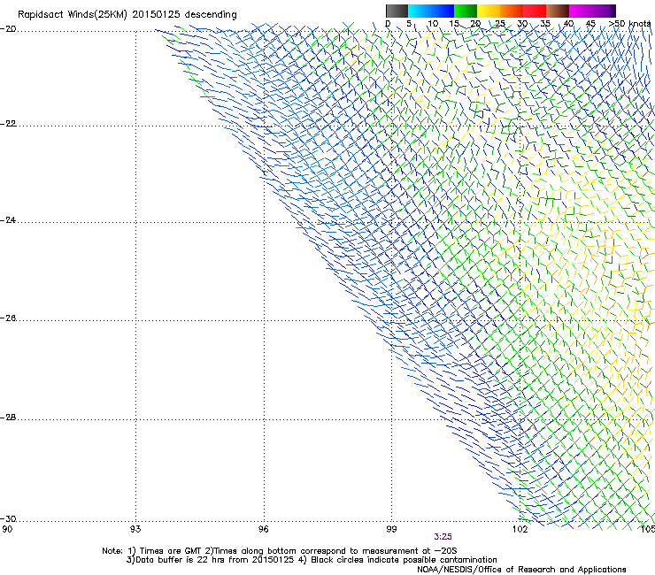The image size is (655, 575).
Task: Click the 'NOAA/NESDIS/Office of Research and Applications' credit
Action: pyautogui.click(x=521, y=570)
